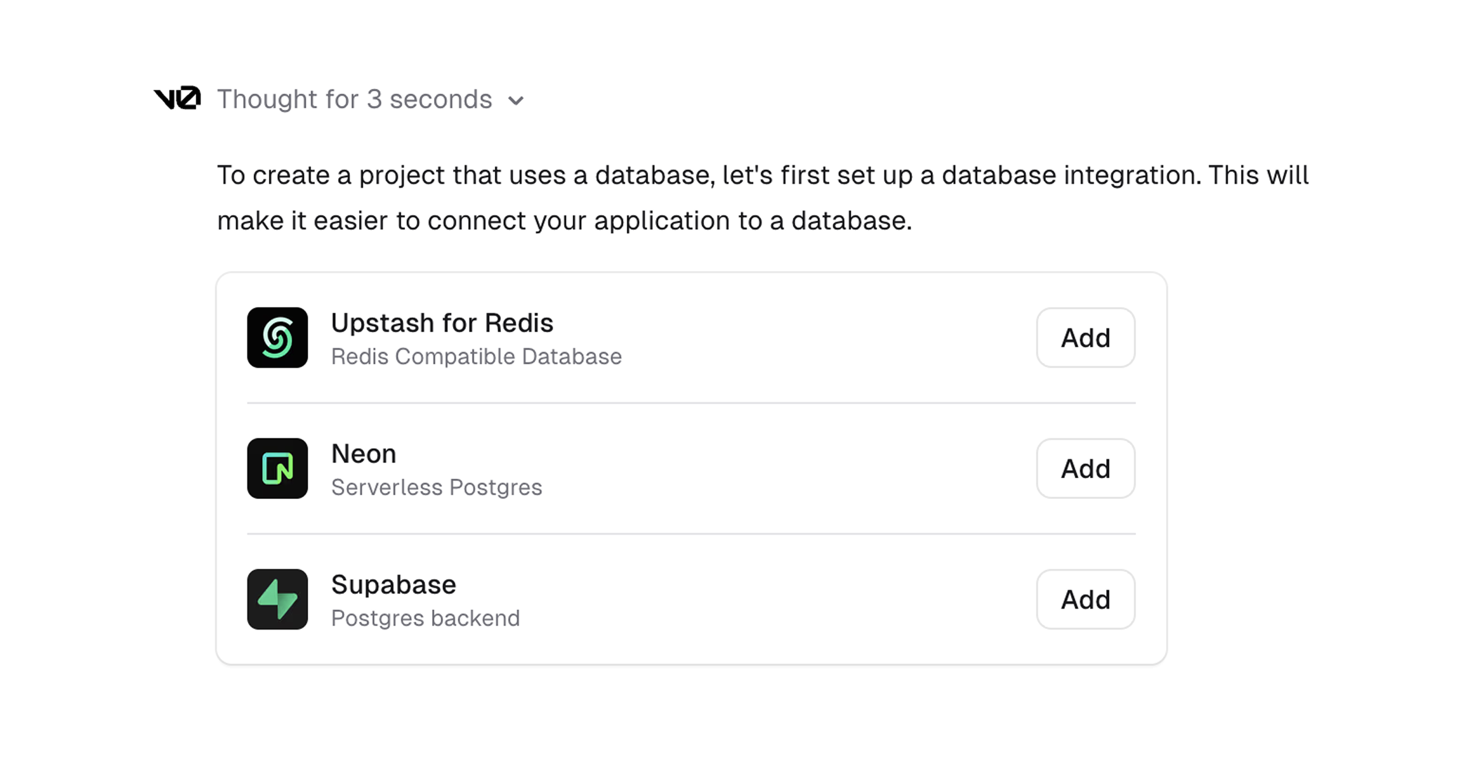Click the Redis Compatible Database subtitle
This screenshot has width=1473, height=770.
pos(476,356)
